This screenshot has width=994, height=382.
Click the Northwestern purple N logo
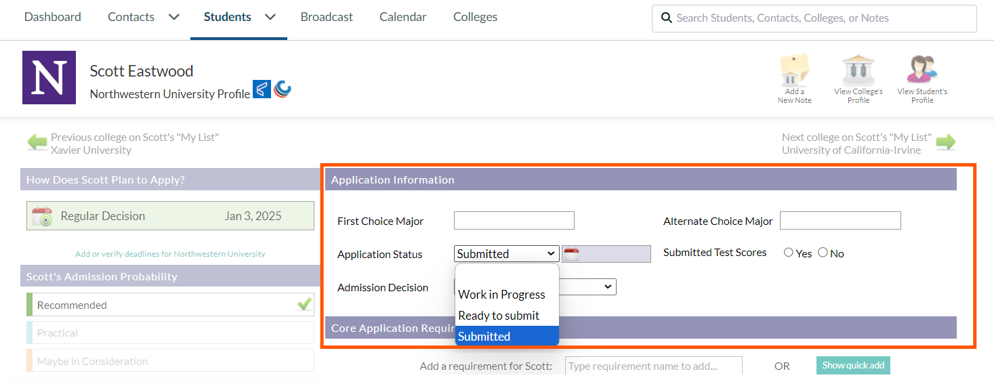pos(49,77)
